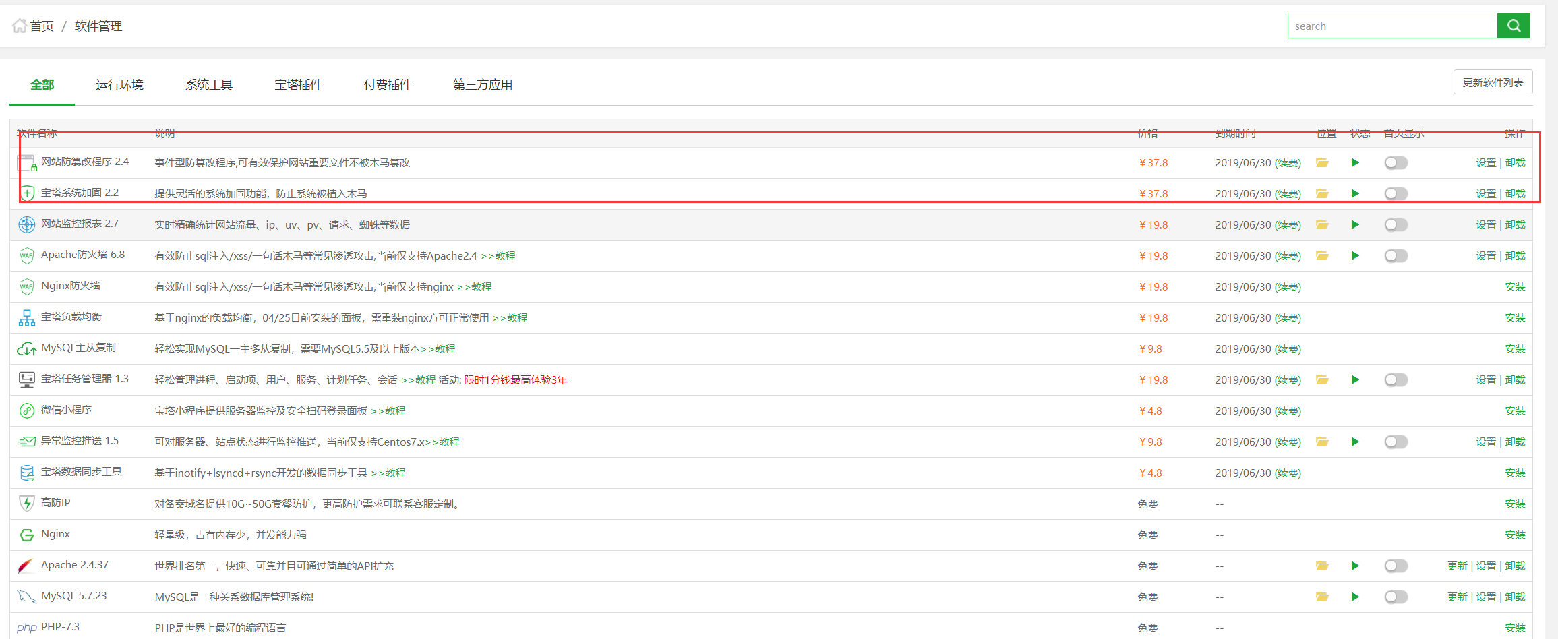
Task: Click the 宝塔系统加固 shield icon
Action: 27,193
